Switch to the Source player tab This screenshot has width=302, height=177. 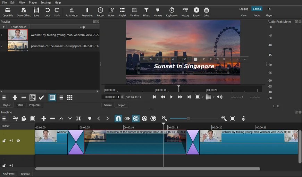(108, 105)
